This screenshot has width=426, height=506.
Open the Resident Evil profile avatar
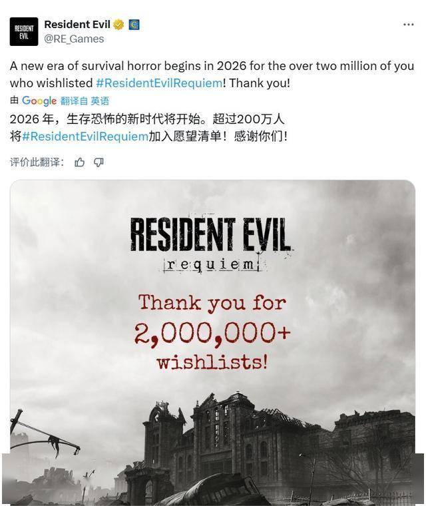point(24,32)
